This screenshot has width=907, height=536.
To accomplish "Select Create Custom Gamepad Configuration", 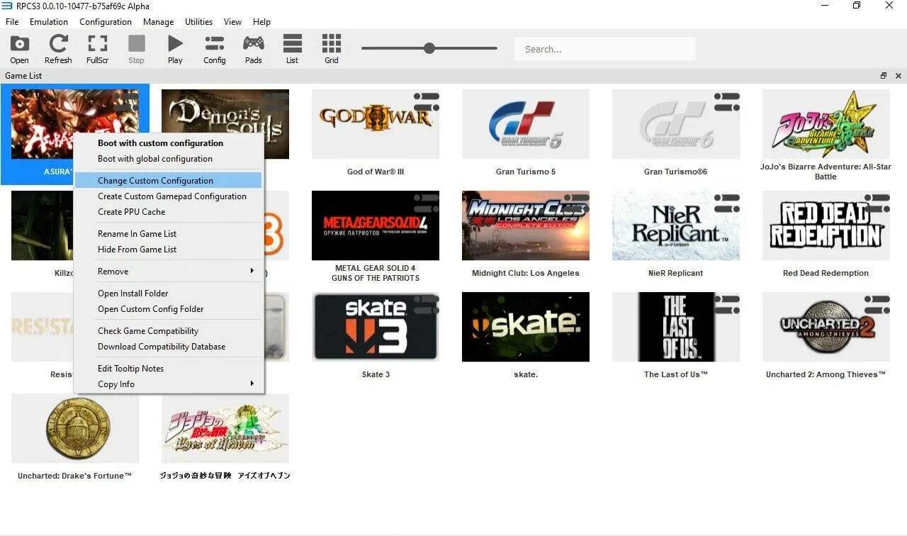I will point(169,196).
